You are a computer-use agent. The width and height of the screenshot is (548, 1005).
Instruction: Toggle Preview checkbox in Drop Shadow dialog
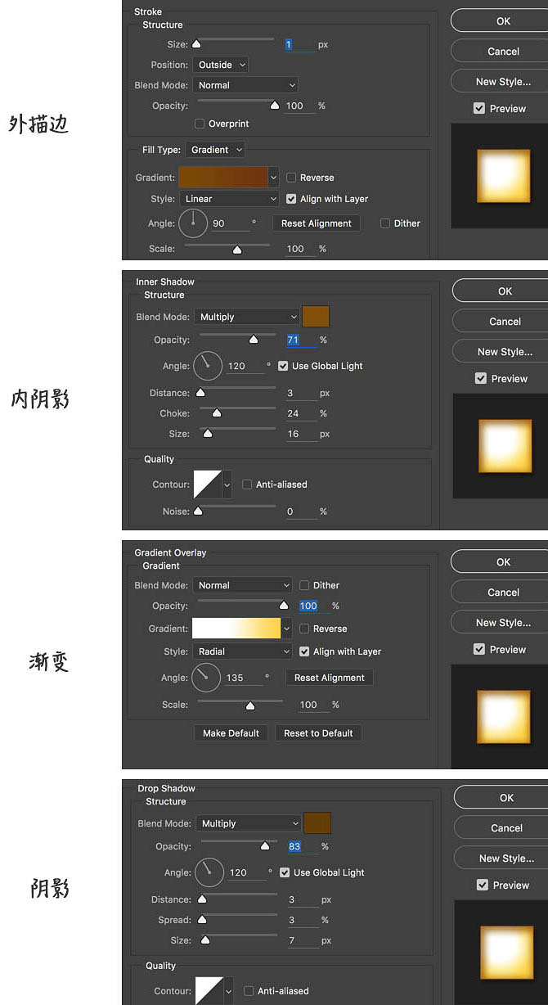[483, 885]
